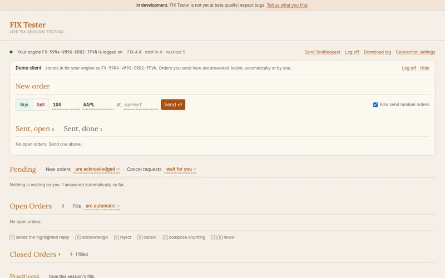Switch to the Sent, done tab
The height and width of the screenshot is (278, 445).
pos(83,129)
